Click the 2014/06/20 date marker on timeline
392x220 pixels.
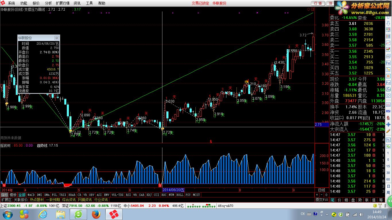(173, 190)
